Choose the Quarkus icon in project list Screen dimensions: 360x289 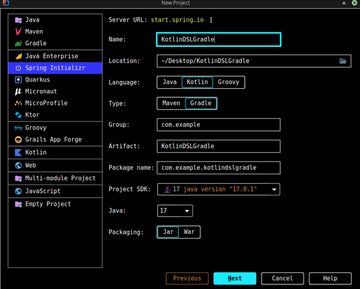[19, 80]
